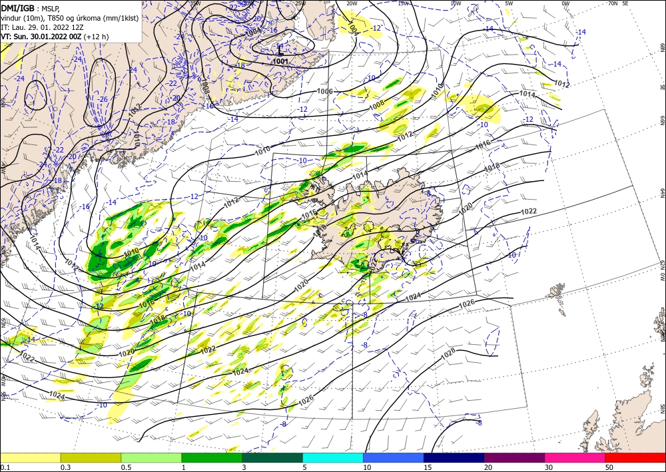This screenshot has width=666, height=472.
Task: Click the 1001 low pressure value
Action: pyautogui.click(x=280, y=61)
